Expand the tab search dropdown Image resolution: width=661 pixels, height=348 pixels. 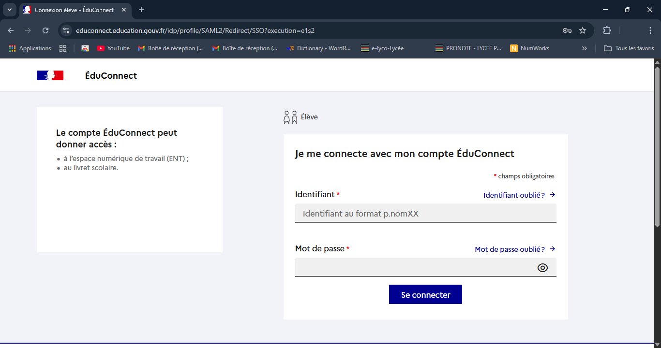tap(9, 10)
